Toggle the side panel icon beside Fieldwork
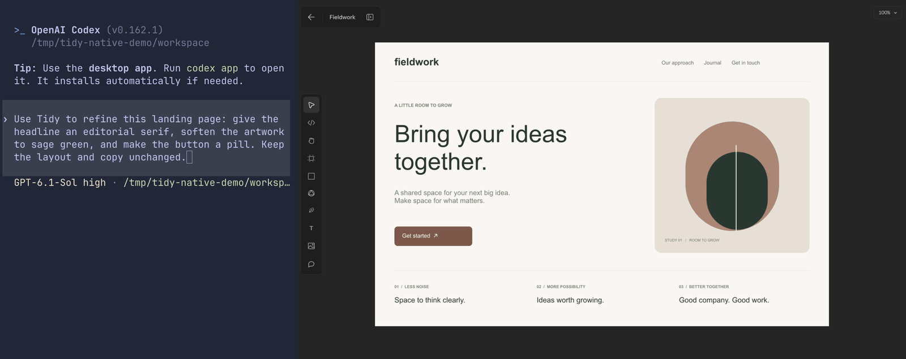The height and width of the screenshot is (359, 906). [370, 17]
